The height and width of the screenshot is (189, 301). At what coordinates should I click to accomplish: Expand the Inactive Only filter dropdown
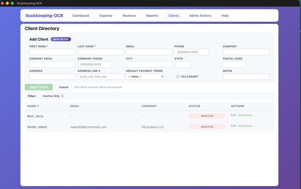point(53,96)
